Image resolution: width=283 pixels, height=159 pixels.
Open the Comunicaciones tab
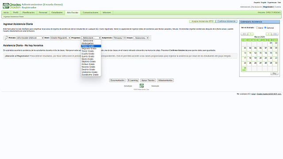[90, 13]
